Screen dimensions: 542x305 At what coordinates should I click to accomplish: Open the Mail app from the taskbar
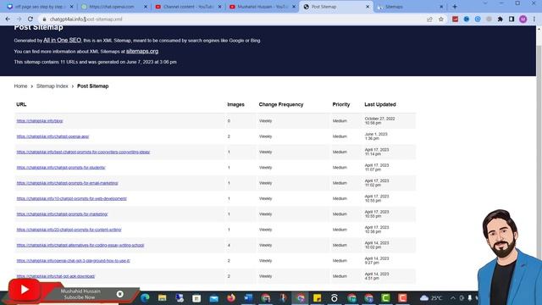(214, 297)
